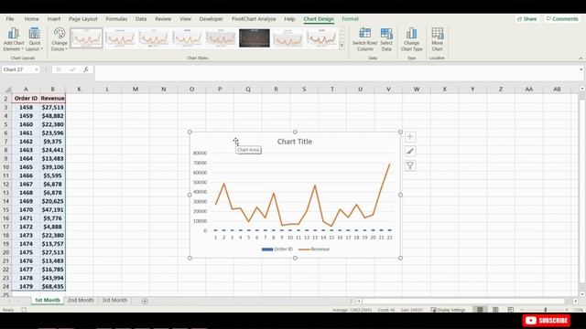Select cell with value $68,435

coord(53,286)
